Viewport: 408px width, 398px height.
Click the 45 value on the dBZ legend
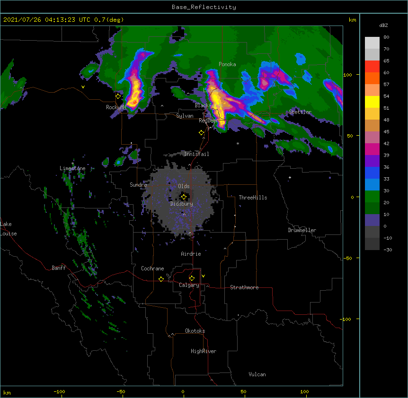[x=386, y=132]
